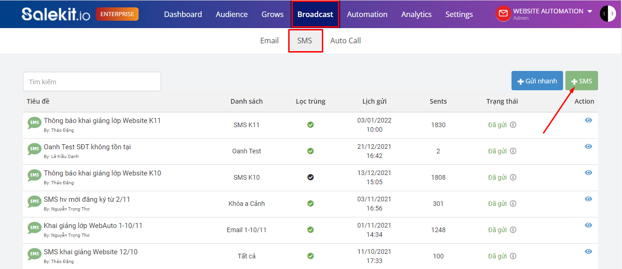622x269 pixels.
Task: Toggle the dark duplicate filter check for SMS K10
Action: [310, 177]
